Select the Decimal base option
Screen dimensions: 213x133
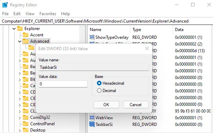[x=99, y=90]
